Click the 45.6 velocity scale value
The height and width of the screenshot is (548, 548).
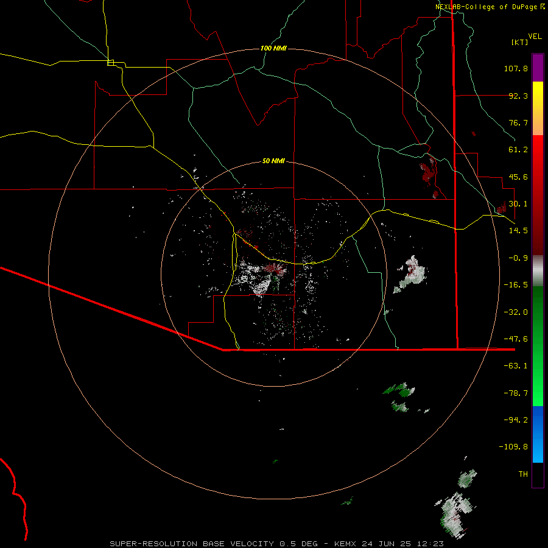point(518,177)
